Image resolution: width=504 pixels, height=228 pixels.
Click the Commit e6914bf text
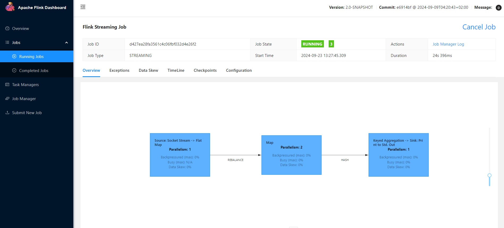point(423,7)
